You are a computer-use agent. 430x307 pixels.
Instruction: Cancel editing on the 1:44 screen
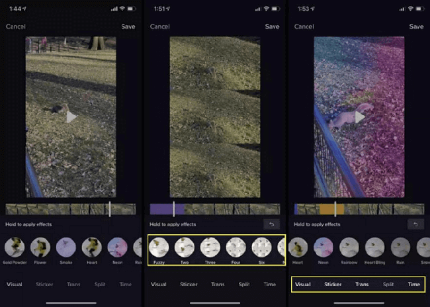tap(16, 26)
